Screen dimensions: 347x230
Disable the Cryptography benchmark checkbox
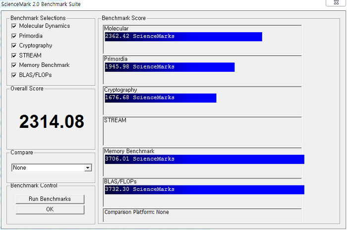click(14, 46)
